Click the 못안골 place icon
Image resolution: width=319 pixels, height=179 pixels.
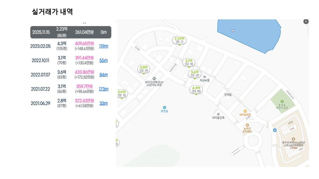164,107
